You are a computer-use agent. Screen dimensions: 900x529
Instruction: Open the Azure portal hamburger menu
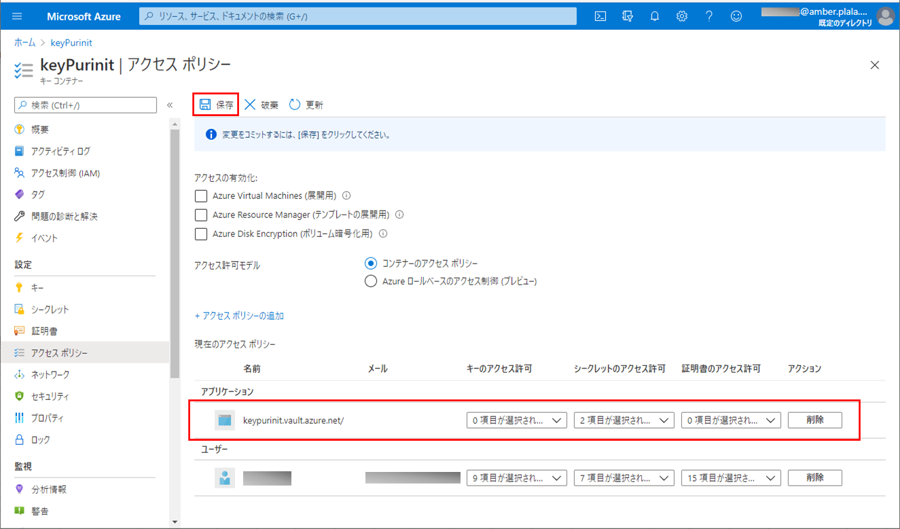coord(17,16)
